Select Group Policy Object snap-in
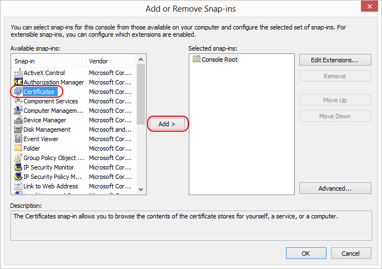Screen dimensions: 382x269 pyautogui.click(x=50, y=158)
